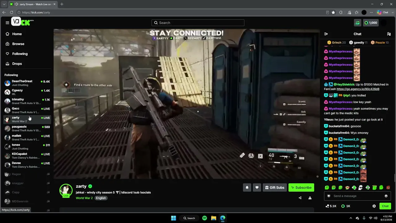Open paugasolx's channel in Following list

click(27, 128)
